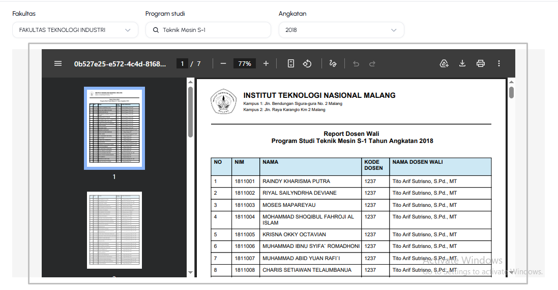Click the Kampus 2 address line
This screenshot has height=290, width=558.
[284, 110]
